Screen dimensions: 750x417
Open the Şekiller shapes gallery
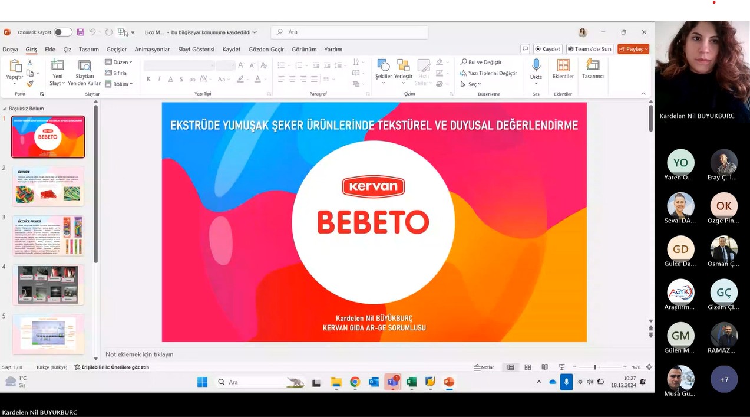[x=383, y=70]
